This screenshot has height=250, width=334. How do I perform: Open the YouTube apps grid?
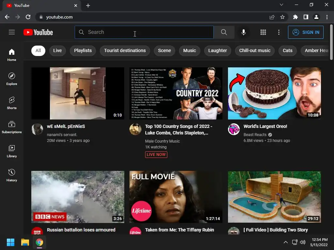click(263, 32)
